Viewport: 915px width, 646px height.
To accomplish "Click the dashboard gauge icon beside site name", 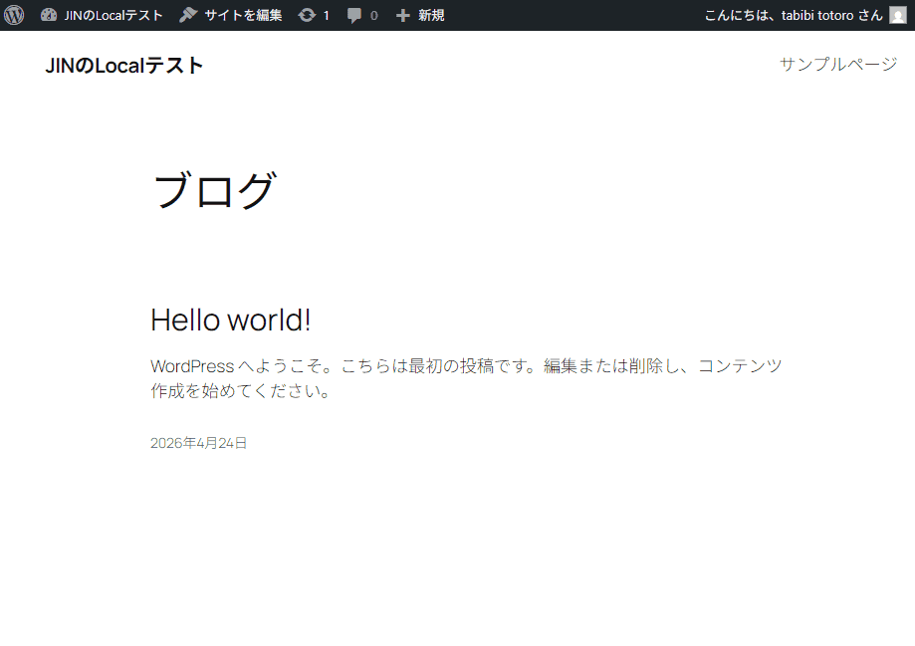I will (49, 15).
